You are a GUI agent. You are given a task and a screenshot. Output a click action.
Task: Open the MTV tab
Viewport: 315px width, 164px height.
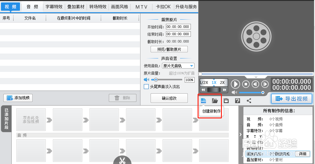[x=141, y=7]
